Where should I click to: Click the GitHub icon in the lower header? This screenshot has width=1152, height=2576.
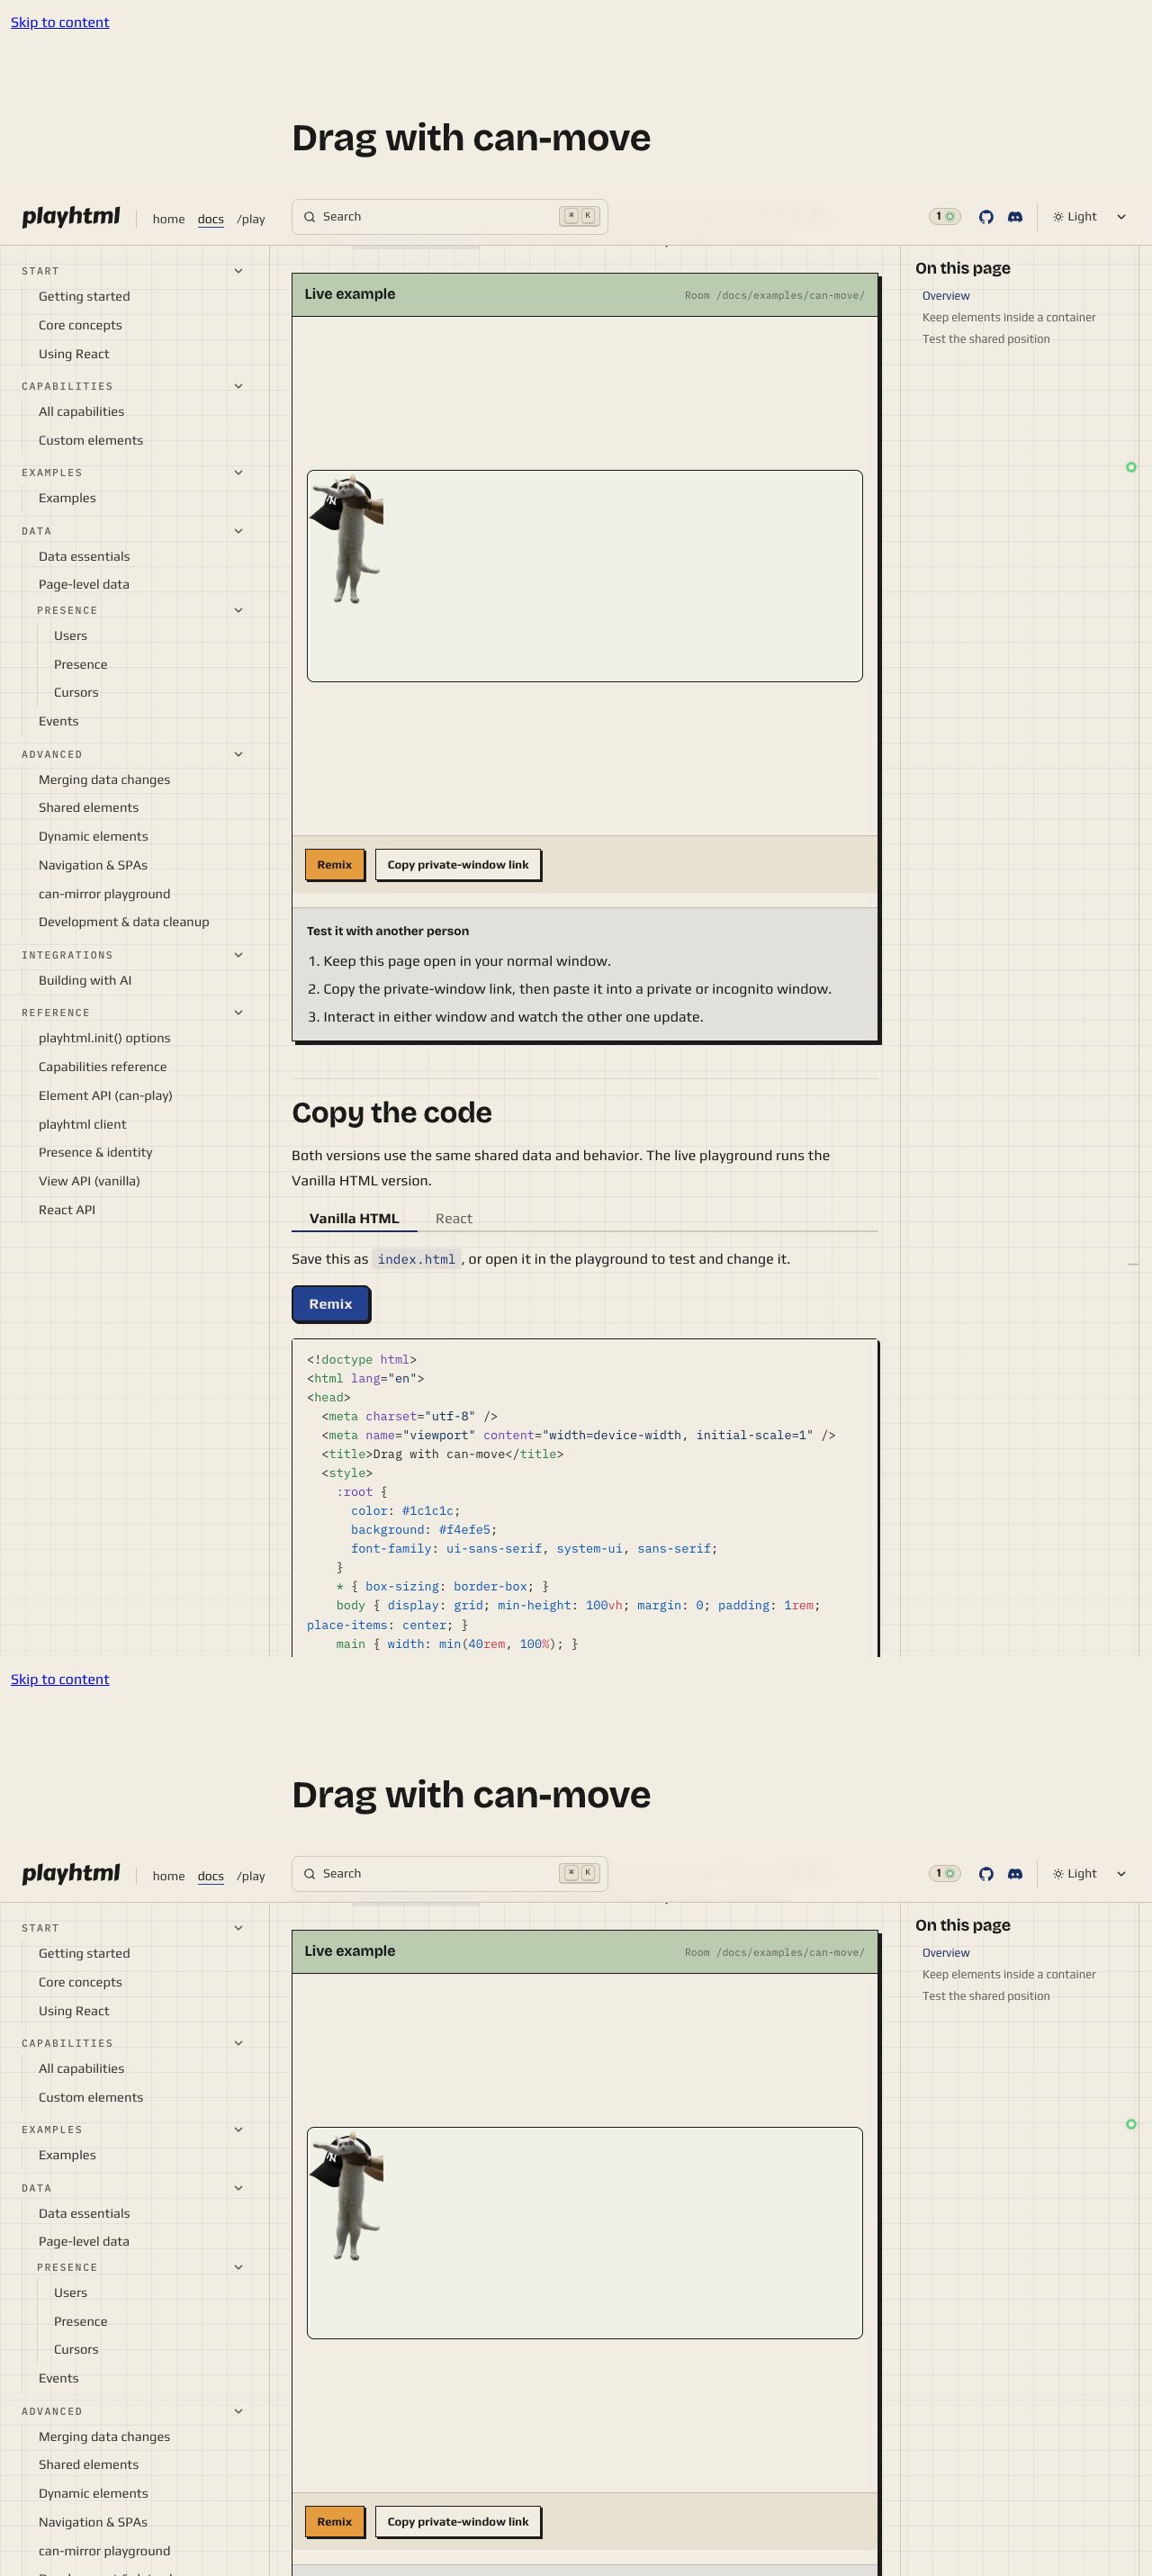click(986, 1874)
